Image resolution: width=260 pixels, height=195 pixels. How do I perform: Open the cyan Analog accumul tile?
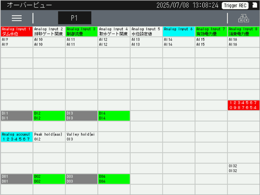coord(17,137)
